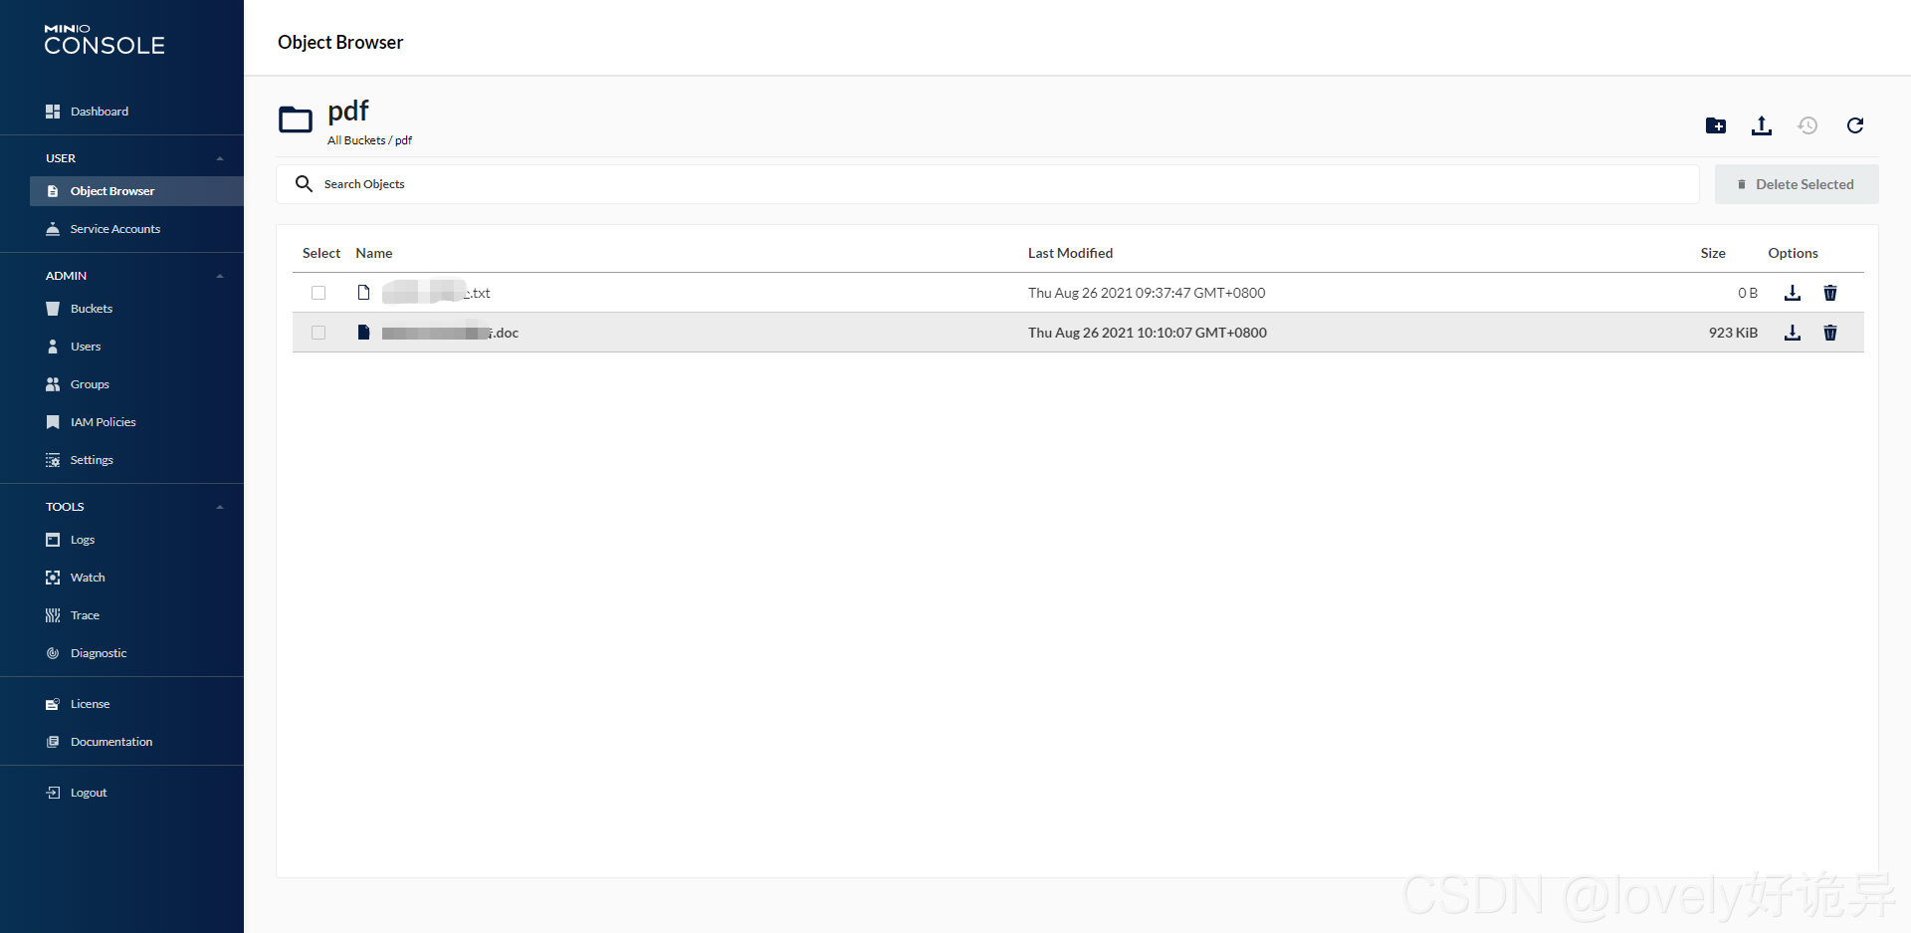
Task: Click the Logout arrow icon
Action: 53,793
